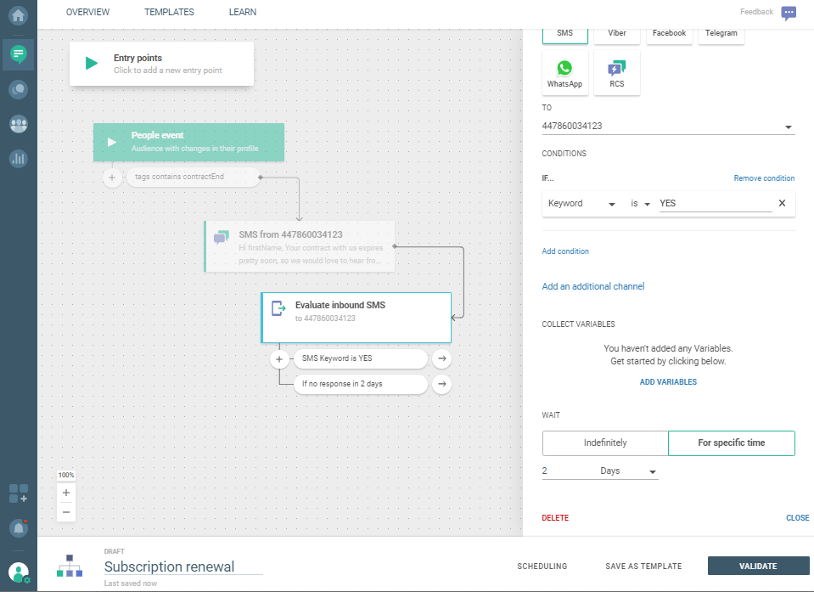Open the home icon in sidebar
Screen dimensions: 814x592
(x=18, y=16)
